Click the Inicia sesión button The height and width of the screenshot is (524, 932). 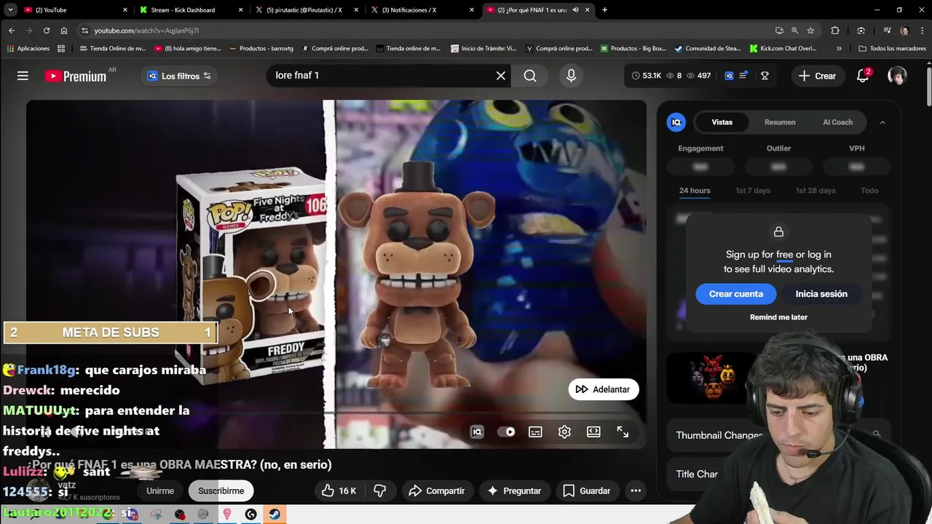[821, 294]
